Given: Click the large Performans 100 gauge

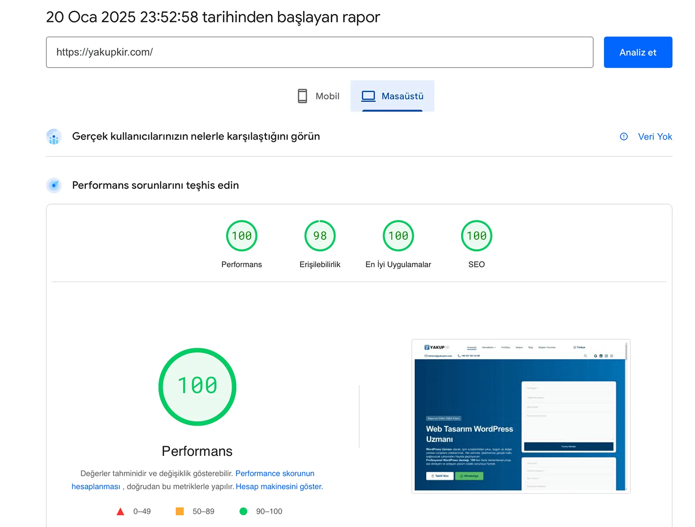Looking at the screenshot, I should (197, 387).
